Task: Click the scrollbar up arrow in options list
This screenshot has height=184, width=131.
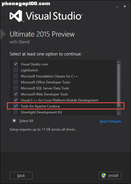Action: [118, 62]
